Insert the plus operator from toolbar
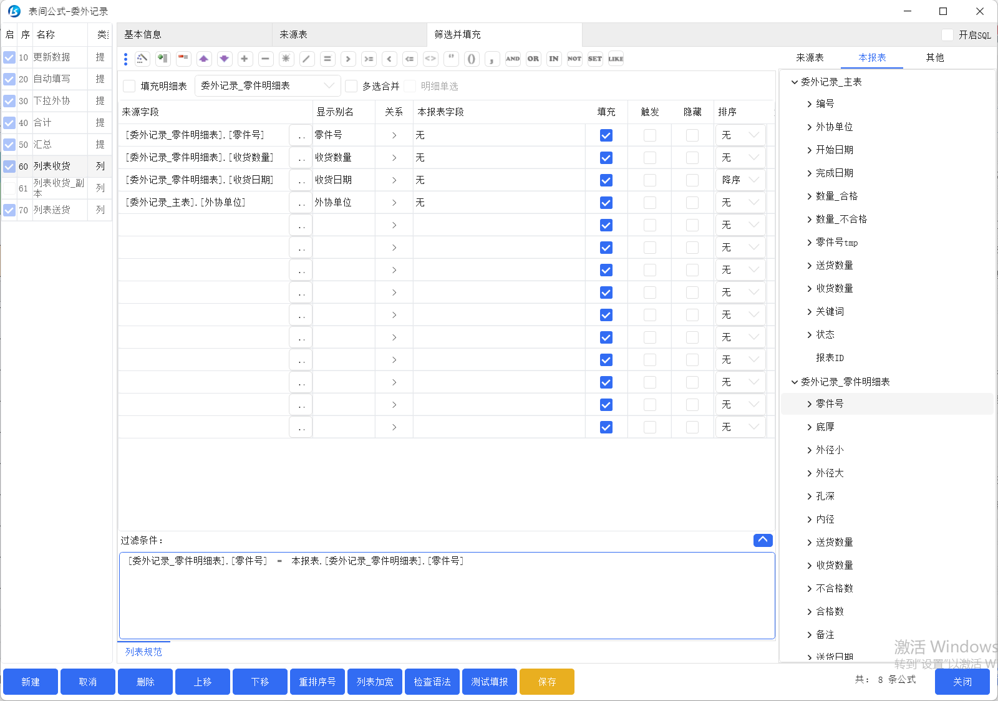This screenshot has width=998, height=701. click(x=245, y=59)
